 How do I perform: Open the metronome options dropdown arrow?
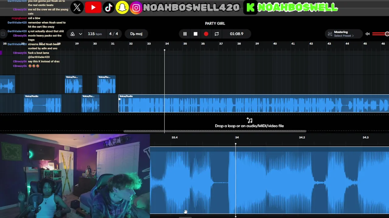pyautogui.click(x=80, y=34)
